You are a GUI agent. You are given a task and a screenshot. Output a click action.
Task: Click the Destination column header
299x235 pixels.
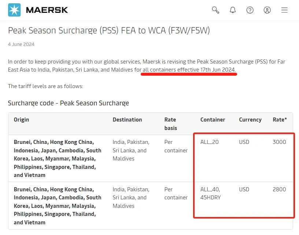tap(127, 120)
